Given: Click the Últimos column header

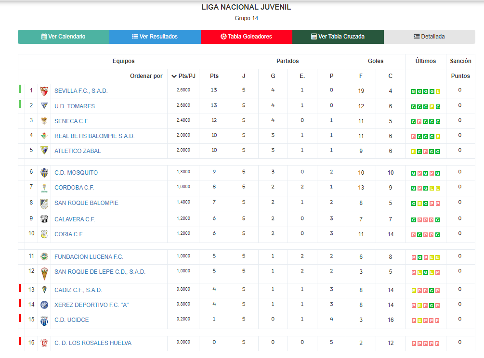Looking at the screenshot, I should coord(426,61).
